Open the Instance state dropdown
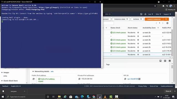 (x=121, y=19)
